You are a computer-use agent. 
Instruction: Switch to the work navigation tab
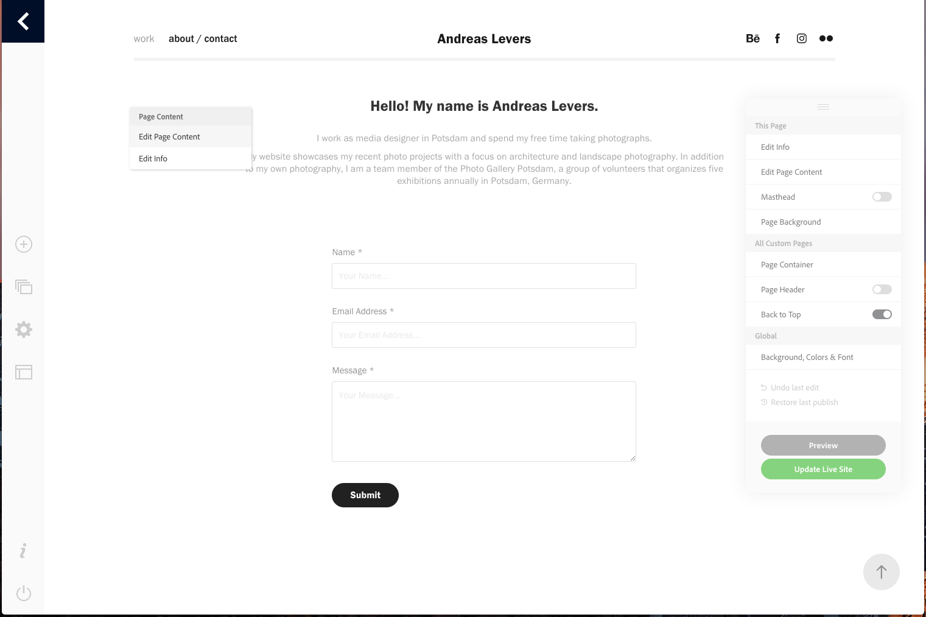pos(144,38)
